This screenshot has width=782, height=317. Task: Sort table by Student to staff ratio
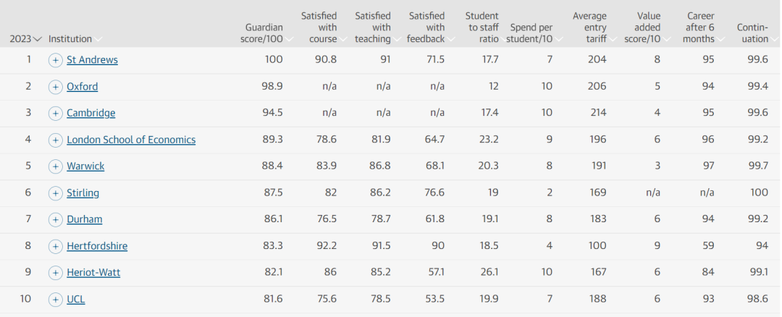tap(482, 28)
